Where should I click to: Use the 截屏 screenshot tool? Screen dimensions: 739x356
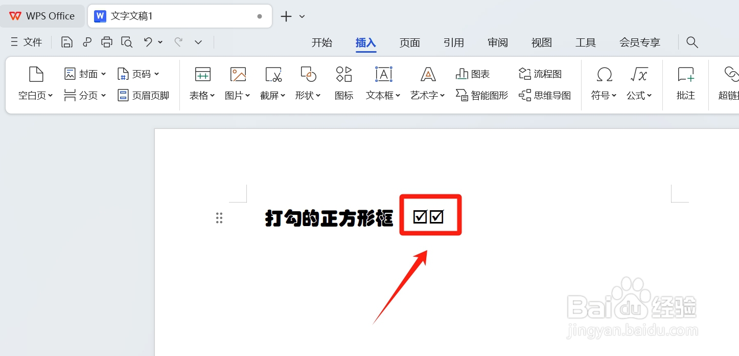point(271,82)
